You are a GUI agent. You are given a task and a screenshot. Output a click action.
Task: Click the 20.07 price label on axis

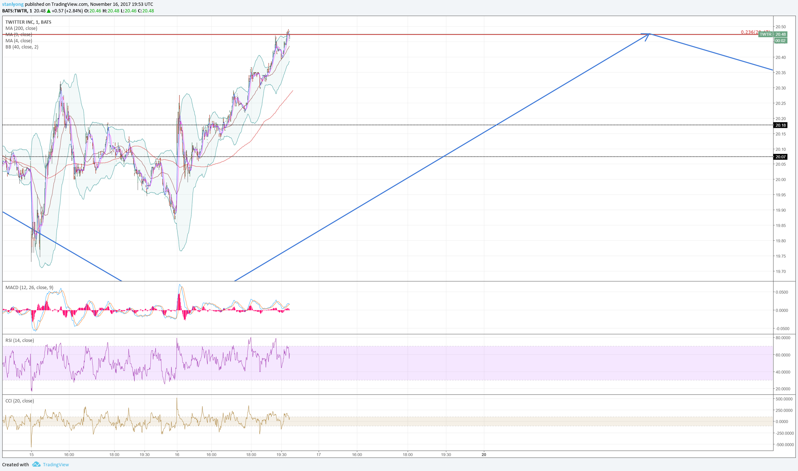coord(780,157)
